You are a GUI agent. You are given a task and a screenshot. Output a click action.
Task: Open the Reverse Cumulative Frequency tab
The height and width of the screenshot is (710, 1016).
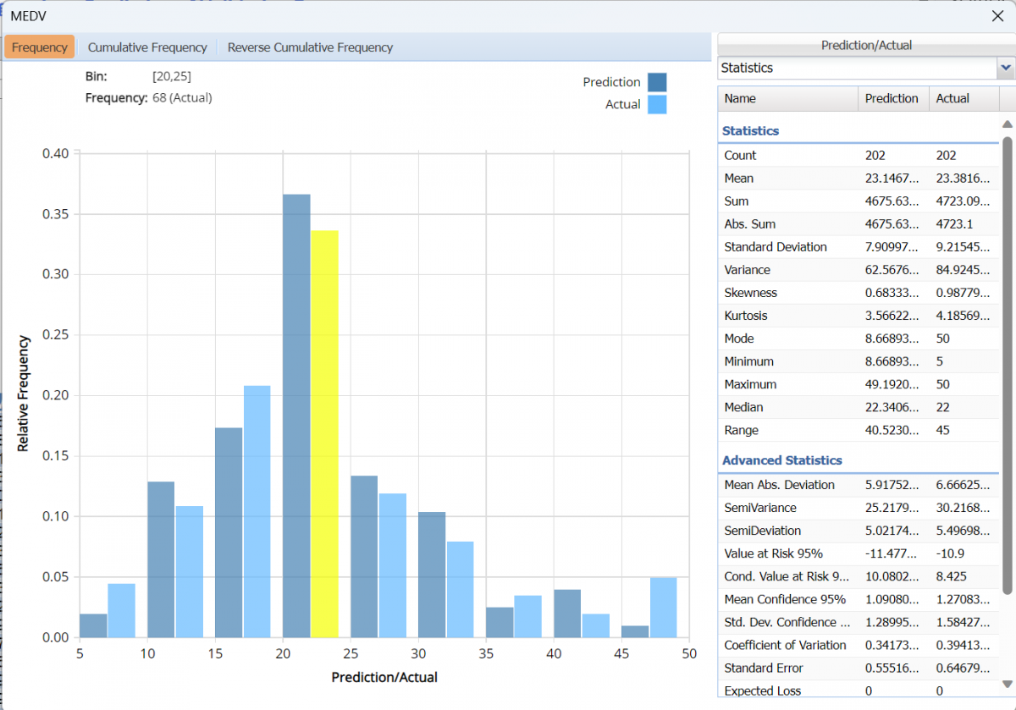(310, 47)
